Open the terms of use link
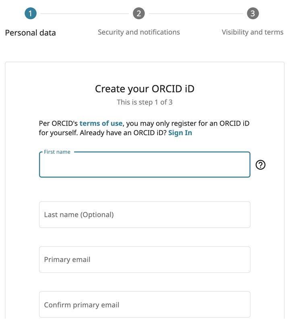290x319 pixels. click(x=101, y=123)
